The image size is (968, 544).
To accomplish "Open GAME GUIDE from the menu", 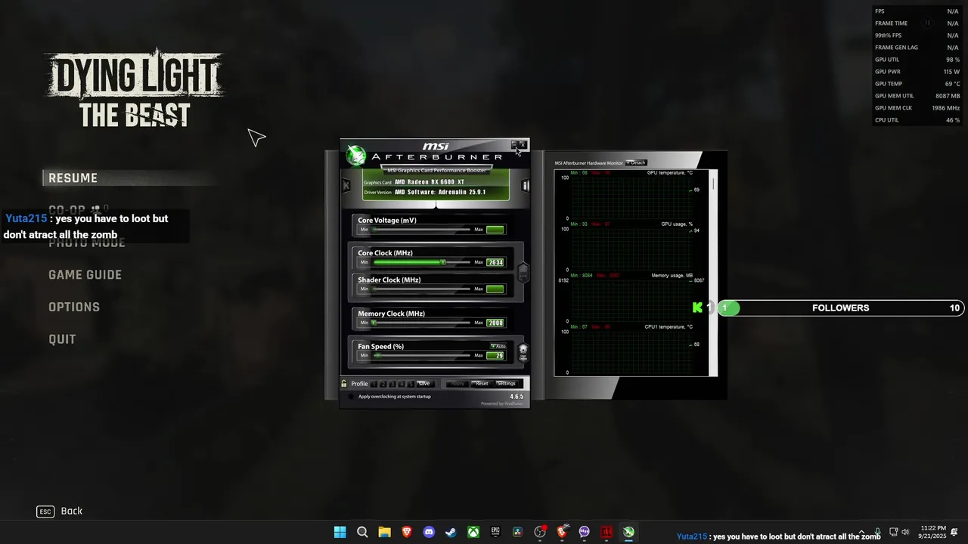I will pos(85,275).
